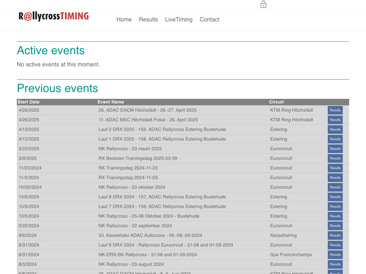Open Results for 26. ADAC DACM Höchstädt
Screen dimensions: 366x274
[335, 110]
